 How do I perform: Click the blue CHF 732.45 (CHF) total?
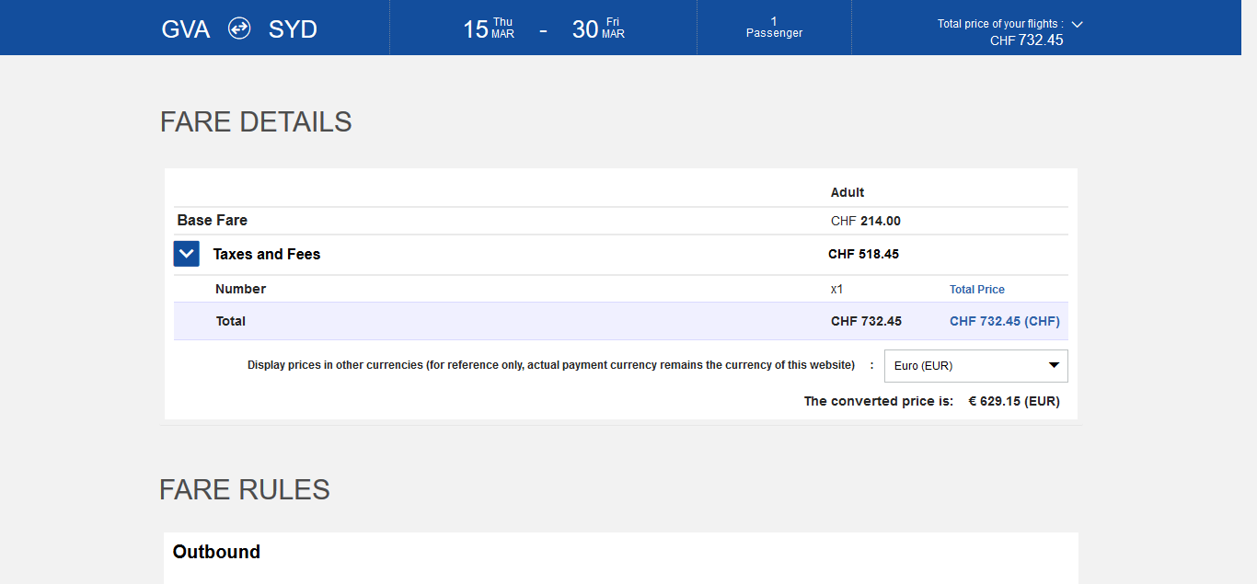[x=1005, y=321]
